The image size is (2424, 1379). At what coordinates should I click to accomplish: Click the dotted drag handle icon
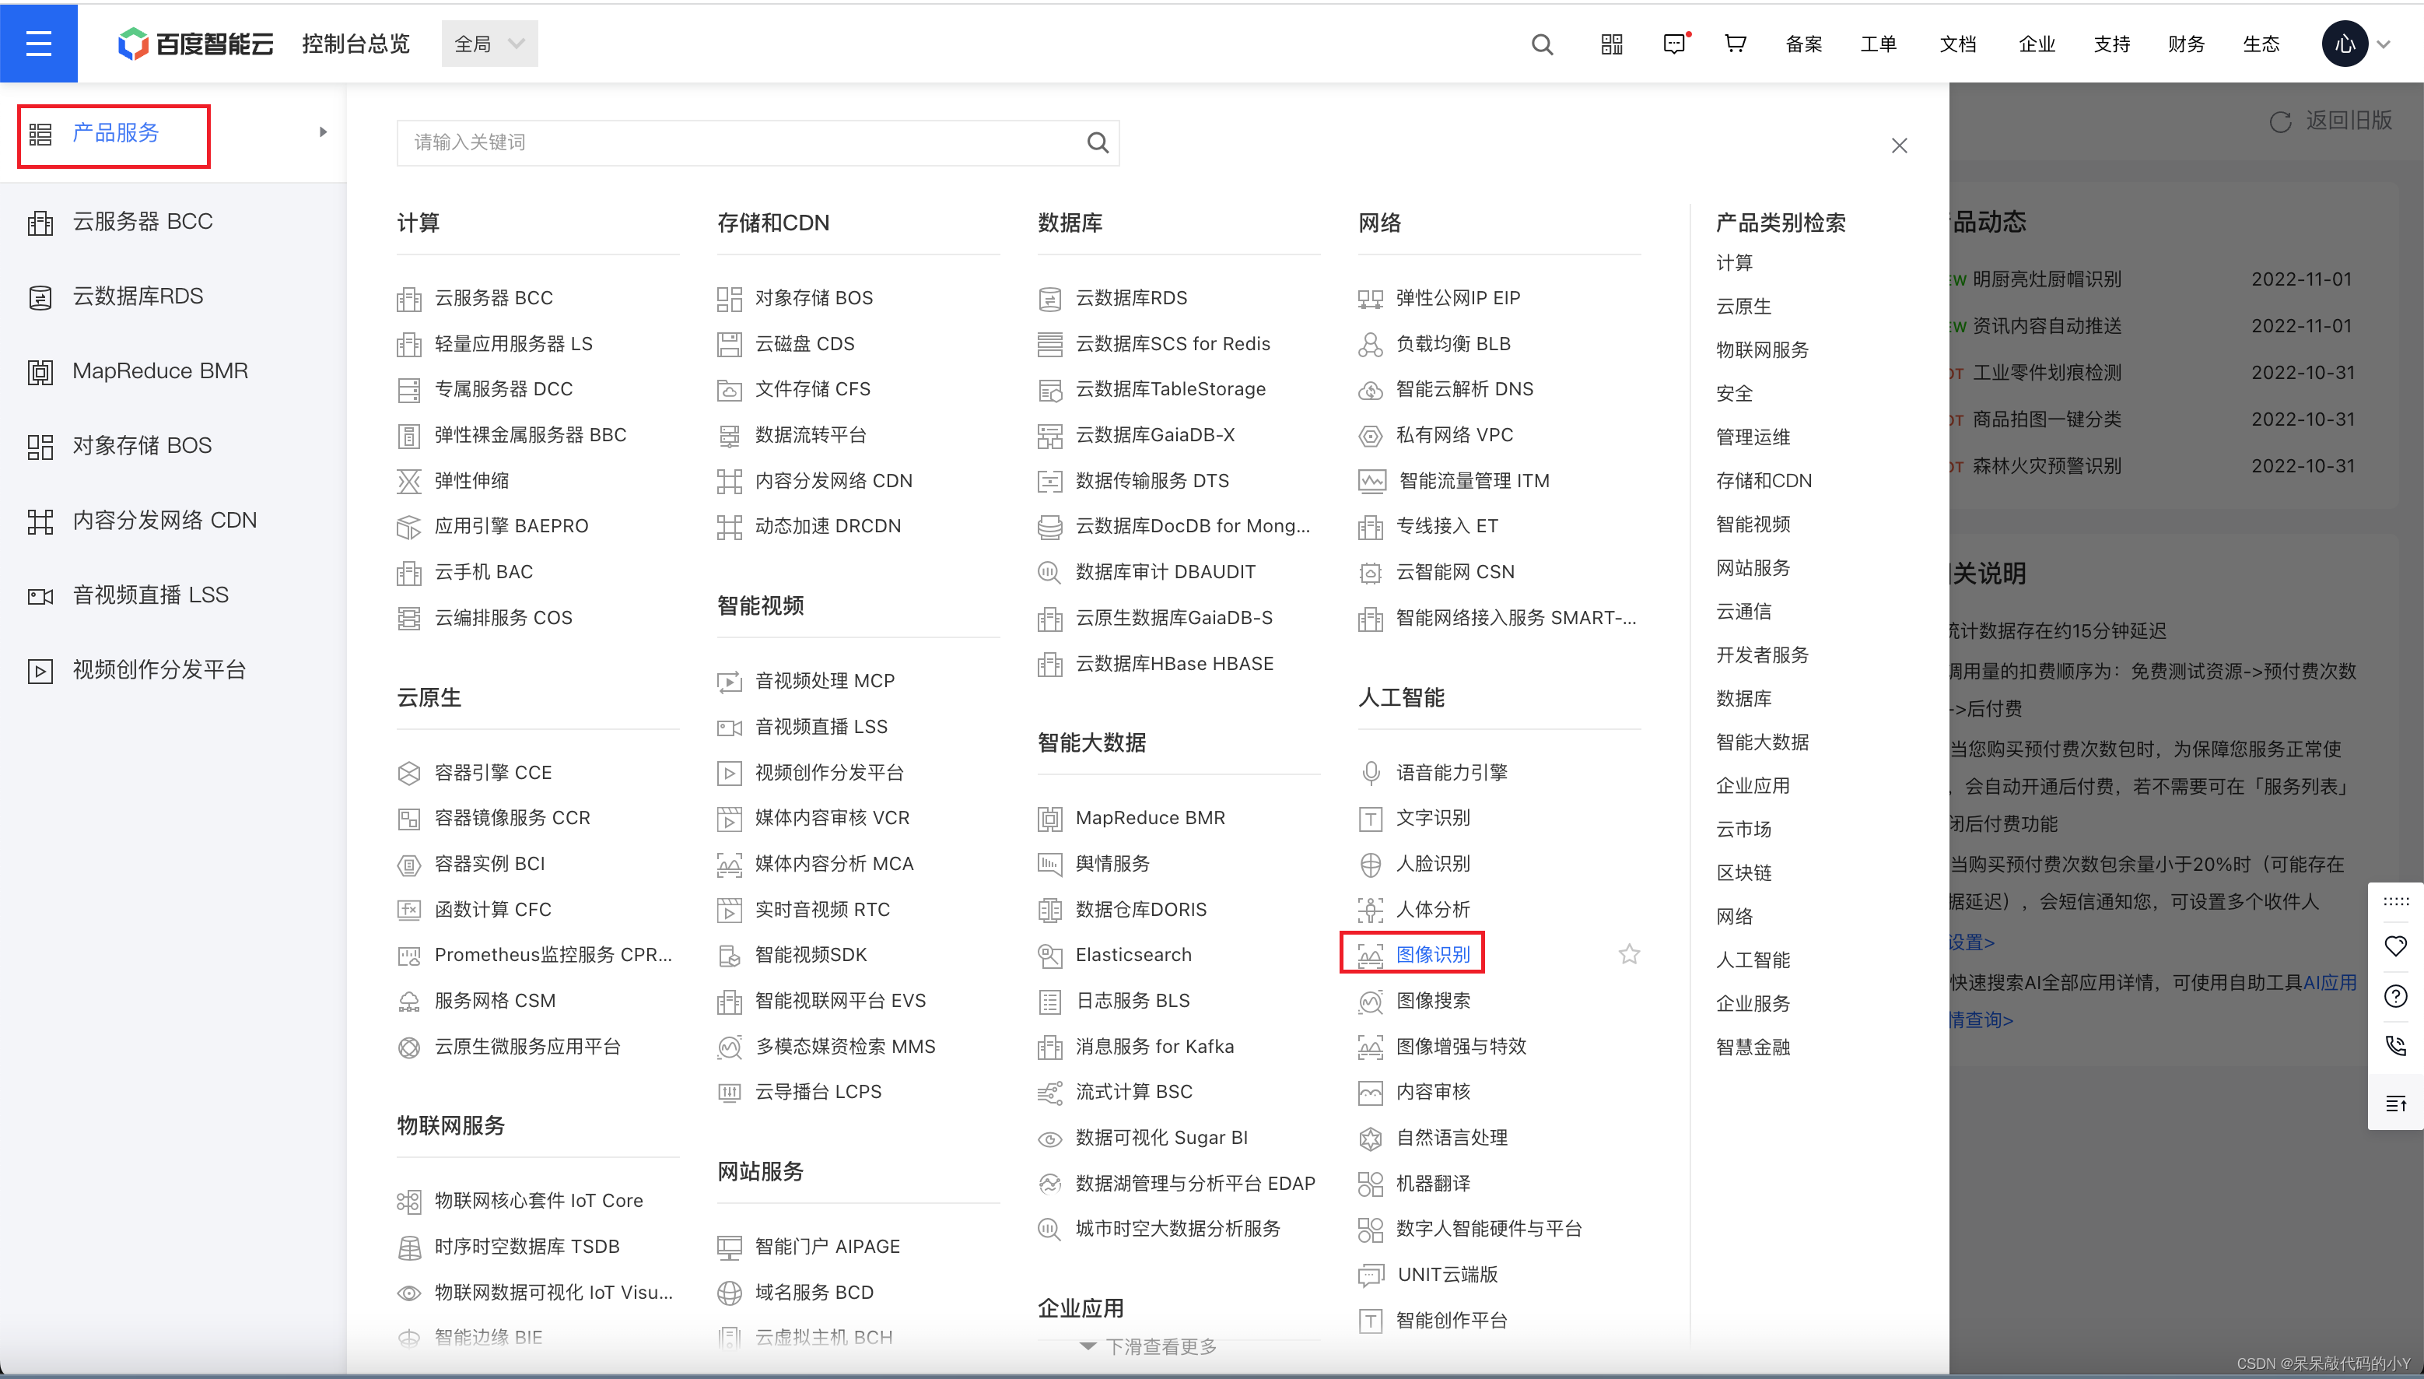pyautogui.click(x=2395, y=900)
